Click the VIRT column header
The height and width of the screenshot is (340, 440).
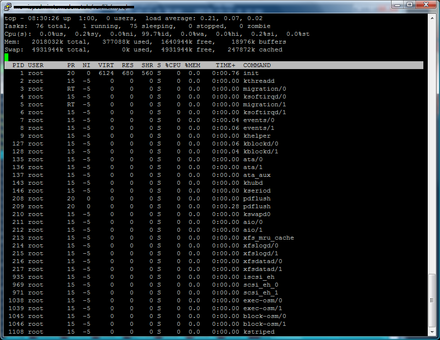point(106,65)
